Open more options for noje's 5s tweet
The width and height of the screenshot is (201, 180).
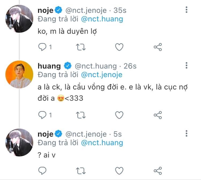click(x=187, y=133)
